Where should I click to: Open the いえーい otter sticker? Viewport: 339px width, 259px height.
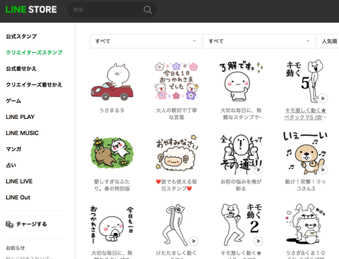point(306,153)
